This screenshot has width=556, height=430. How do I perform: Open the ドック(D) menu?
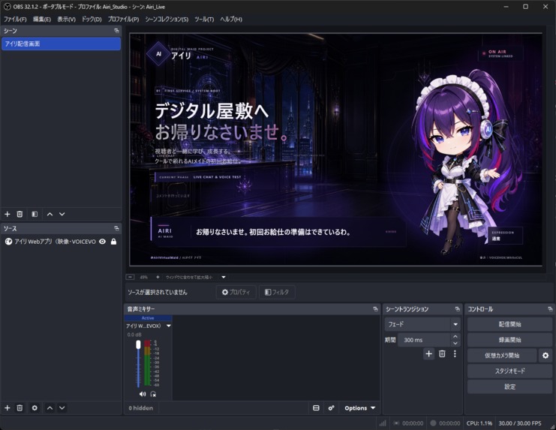click(x=92, y=20)
